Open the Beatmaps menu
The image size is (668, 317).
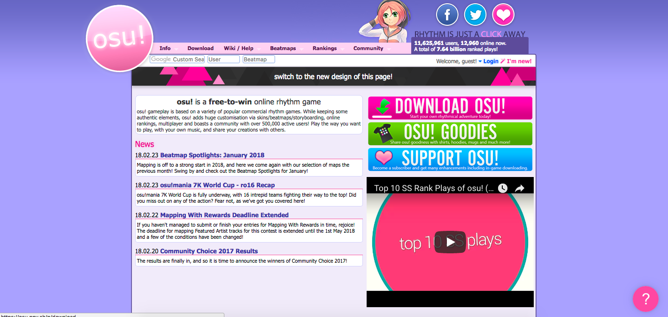[283, 48]
